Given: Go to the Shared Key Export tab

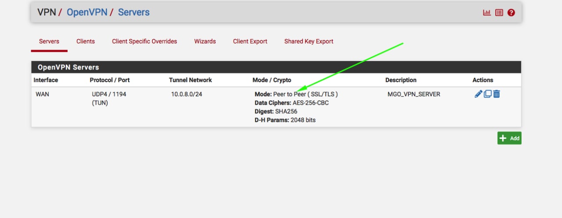Looking at the screenshot, I should pyautogui.click(x=309, y=41).
